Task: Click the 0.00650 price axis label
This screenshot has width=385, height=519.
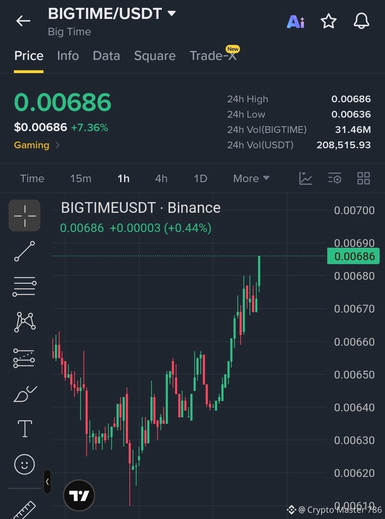Action: (354, 375)
